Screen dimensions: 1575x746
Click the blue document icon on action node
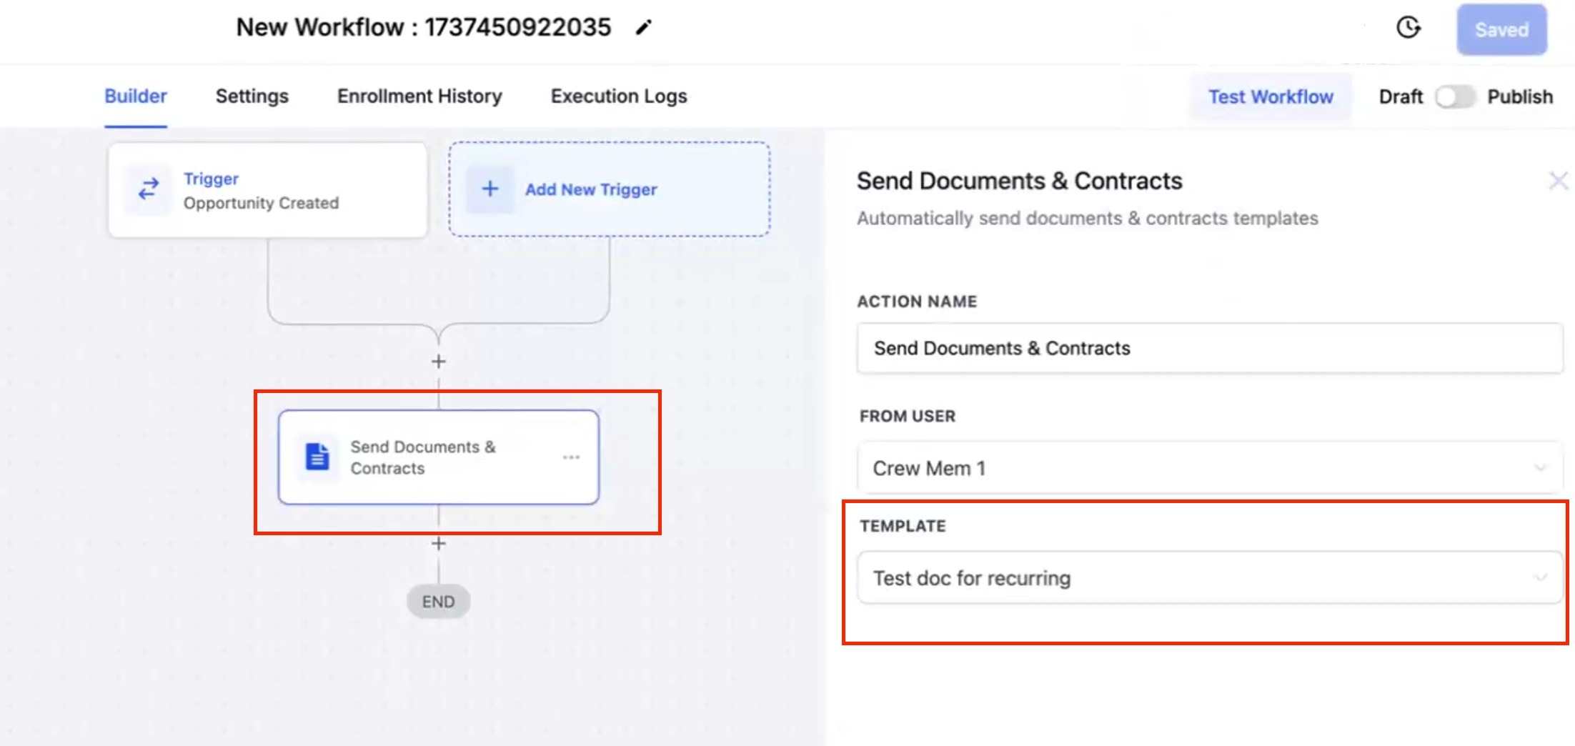pyautogui.click(x=317, y=457)
